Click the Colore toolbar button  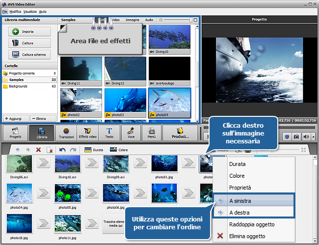(119, 150)
